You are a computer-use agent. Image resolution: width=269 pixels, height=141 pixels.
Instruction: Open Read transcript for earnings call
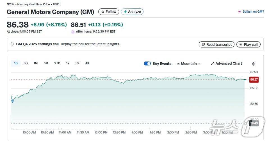[x=216, y=44]
